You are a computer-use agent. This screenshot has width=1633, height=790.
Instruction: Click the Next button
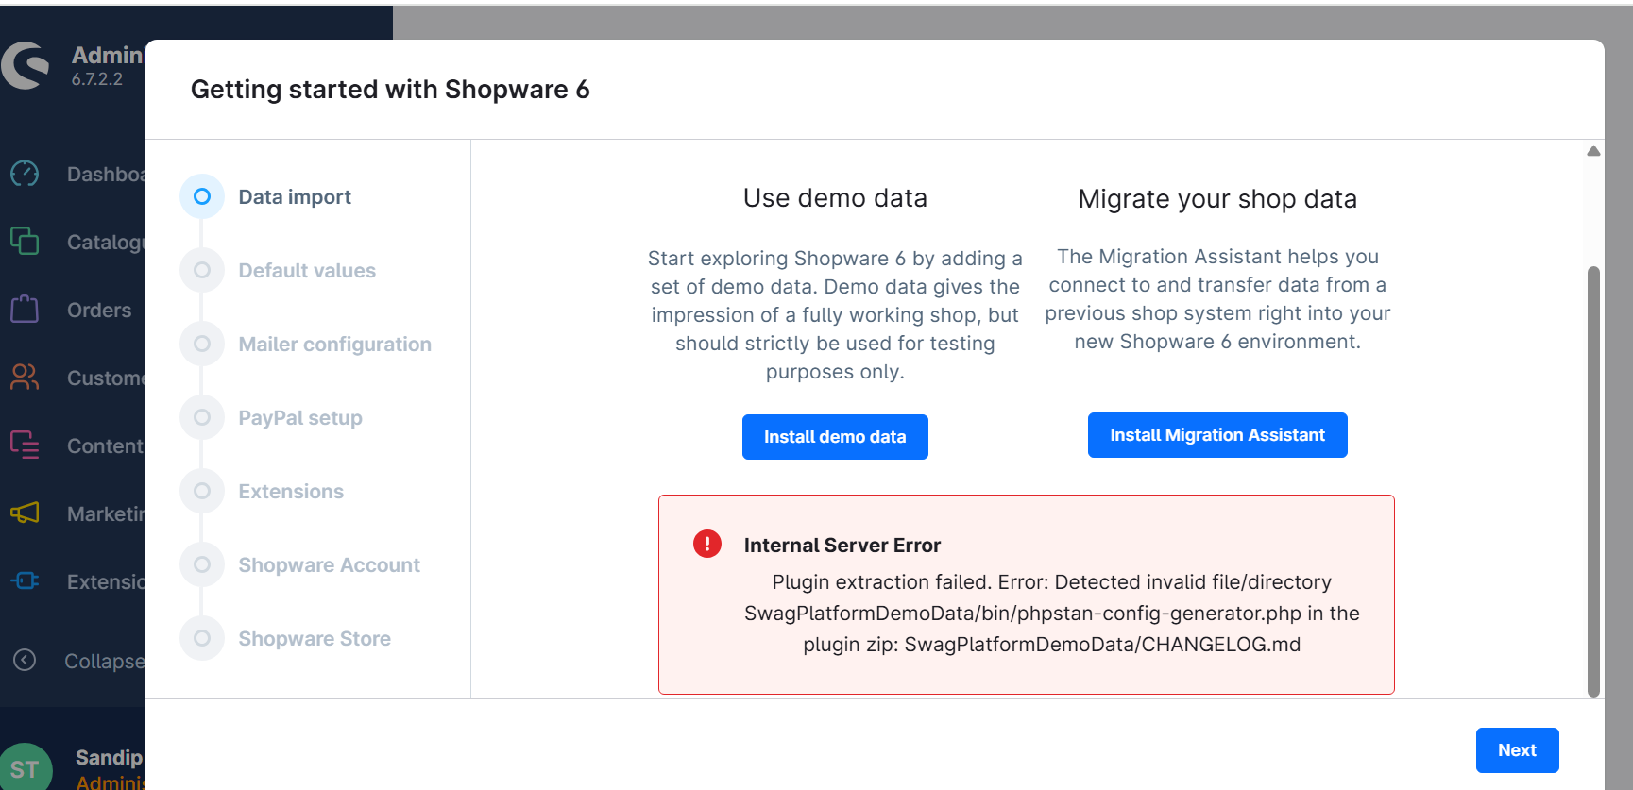(1517, 750)
